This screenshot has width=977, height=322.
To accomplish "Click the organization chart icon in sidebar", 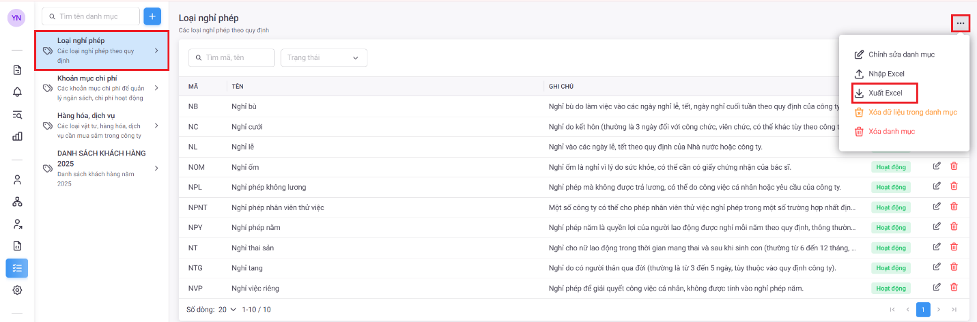I will (17, 202).
